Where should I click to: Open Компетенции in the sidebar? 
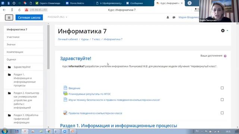pos(24,52)
